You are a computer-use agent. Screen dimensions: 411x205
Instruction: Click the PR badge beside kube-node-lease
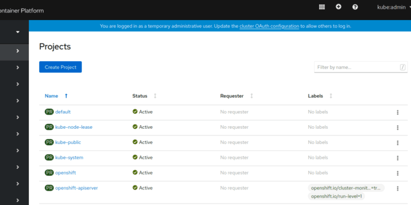(49, 127)
